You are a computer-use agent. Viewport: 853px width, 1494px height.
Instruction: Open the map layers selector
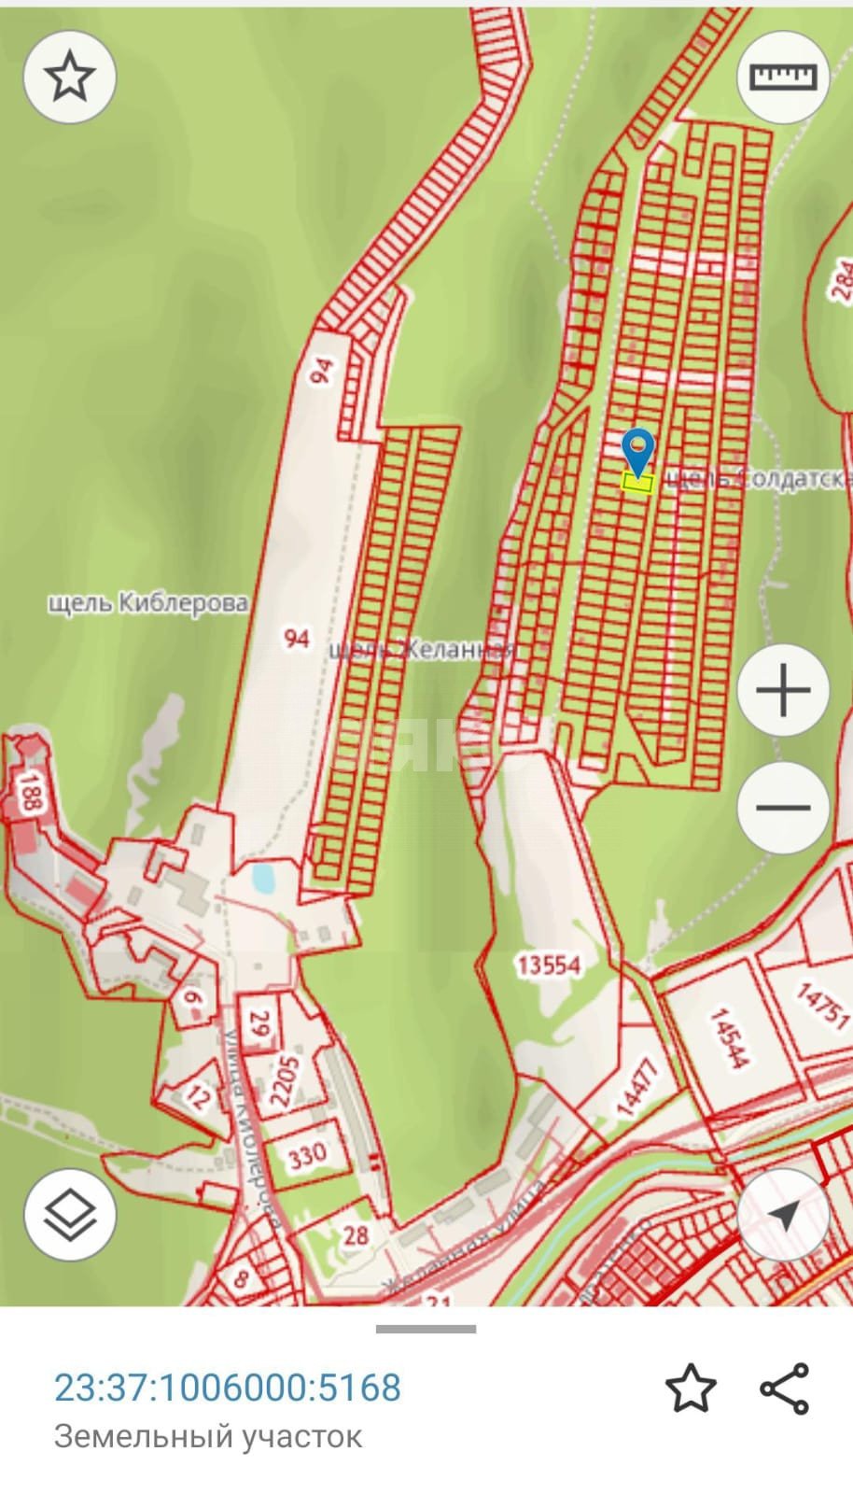coord(69,1214)
